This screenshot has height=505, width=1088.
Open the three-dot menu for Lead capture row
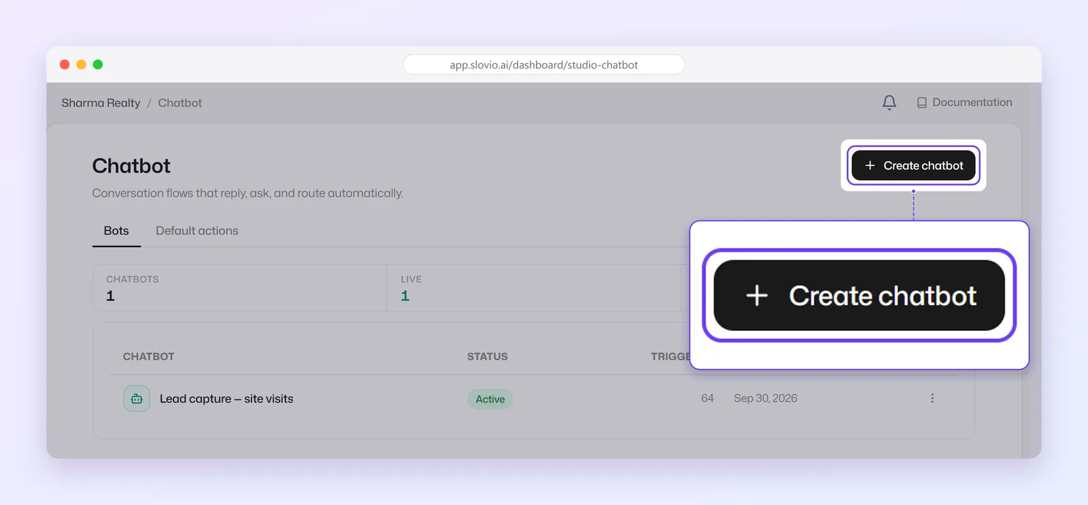click(932, 398)
